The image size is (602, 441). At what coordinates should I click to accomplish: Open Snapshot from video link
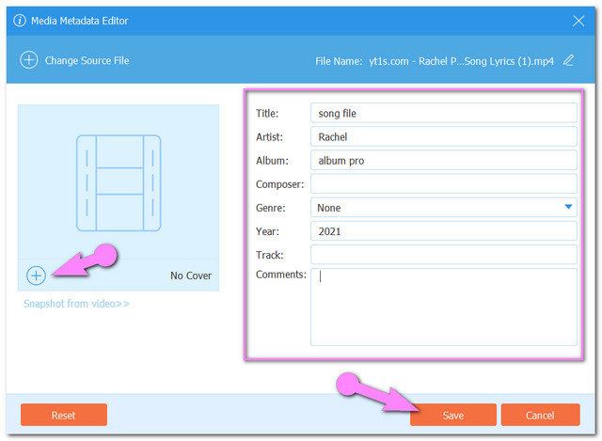click(x=76, y=304)
